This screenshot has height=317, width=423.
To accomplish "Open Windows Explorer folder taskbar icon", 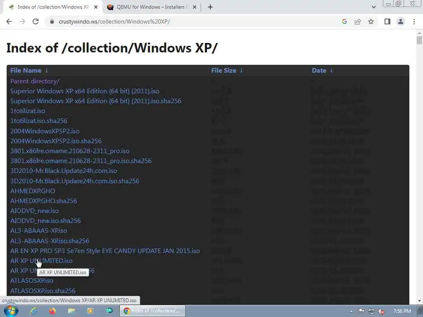I will [x=71, y=311].
